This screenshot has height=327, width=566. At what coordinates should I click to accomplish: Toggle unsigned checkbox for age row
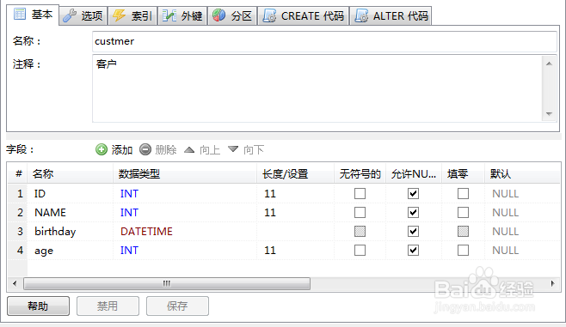[x=360, y=251]
